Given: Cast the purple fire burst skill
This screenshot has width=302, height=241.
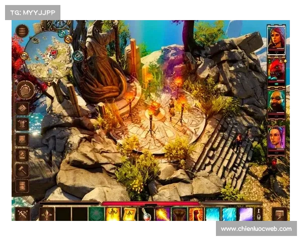Looking at the screenshot, I should (163, 214).
